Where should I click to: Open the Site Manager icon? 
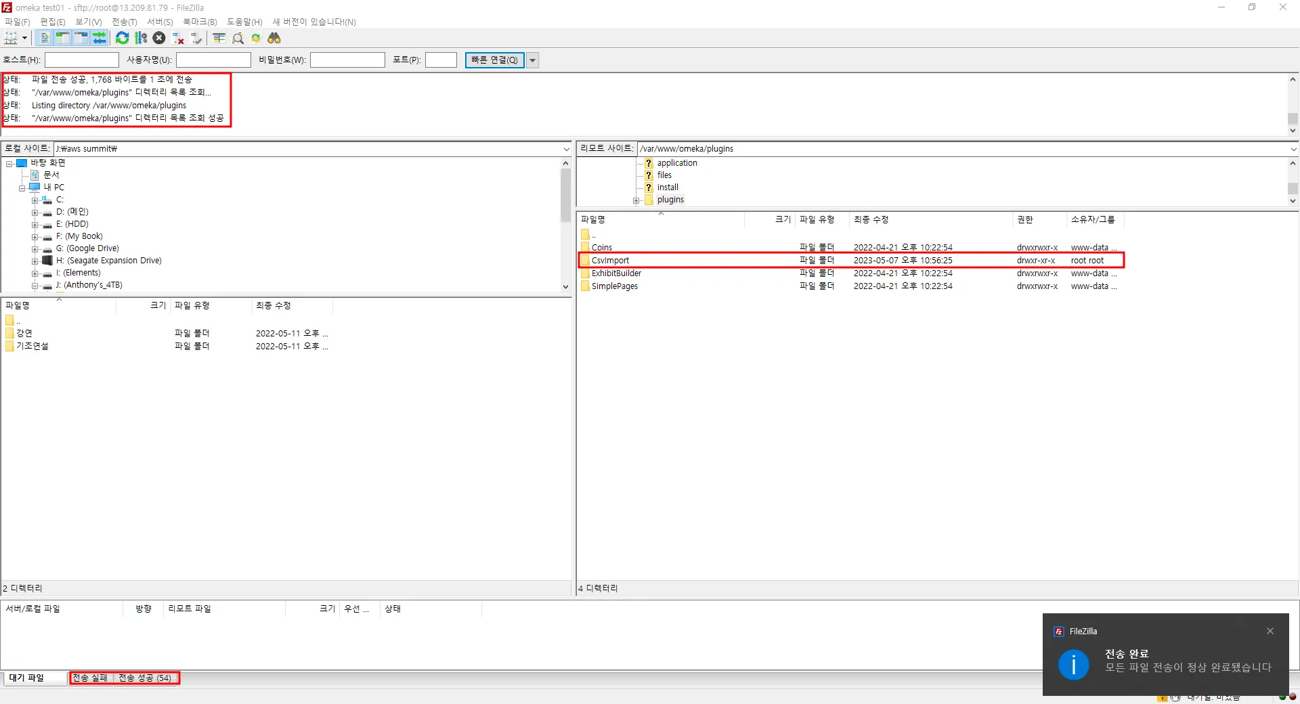tap(11, 39)
